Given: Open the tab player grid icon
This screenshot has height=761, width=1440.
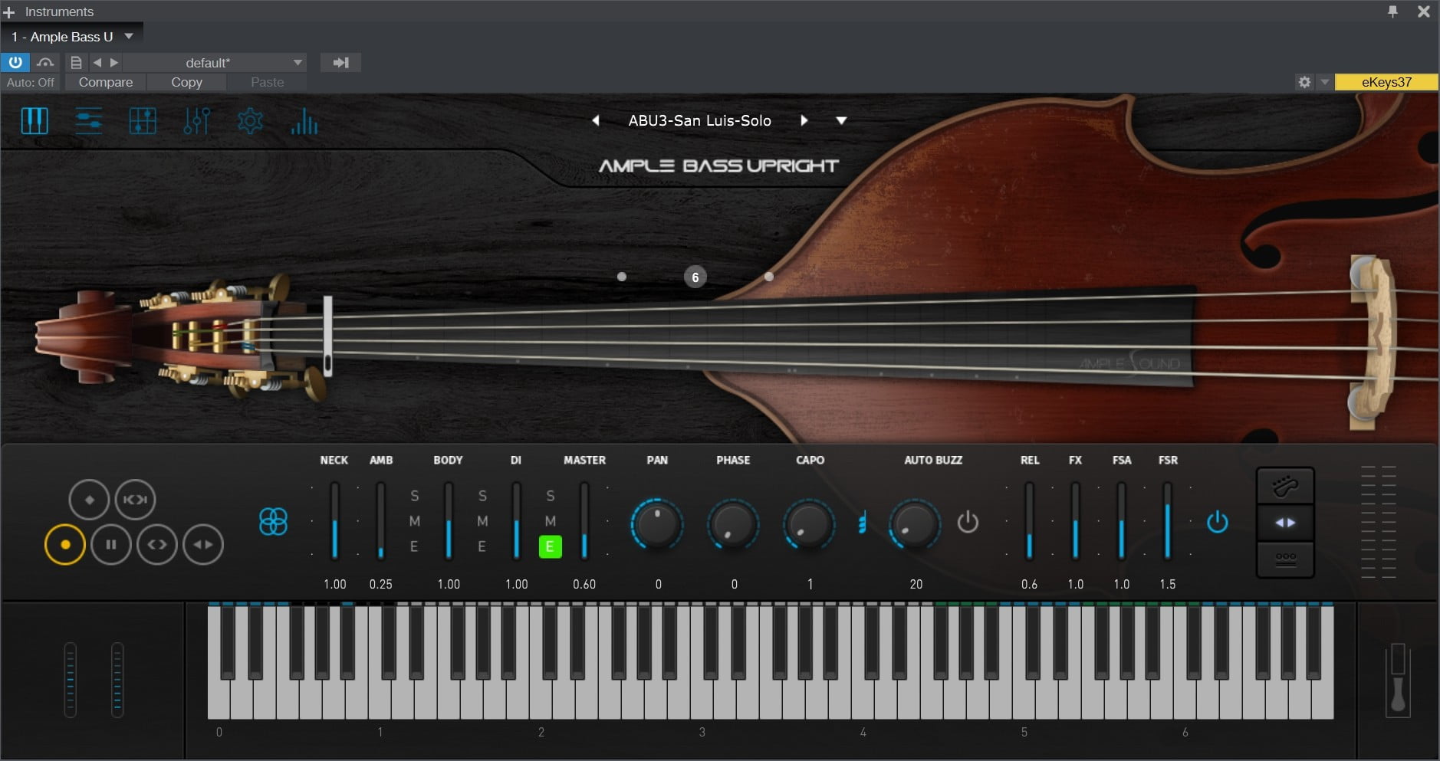Looking at the screenshot, I should pyautogui.click(x=143, y=121).
